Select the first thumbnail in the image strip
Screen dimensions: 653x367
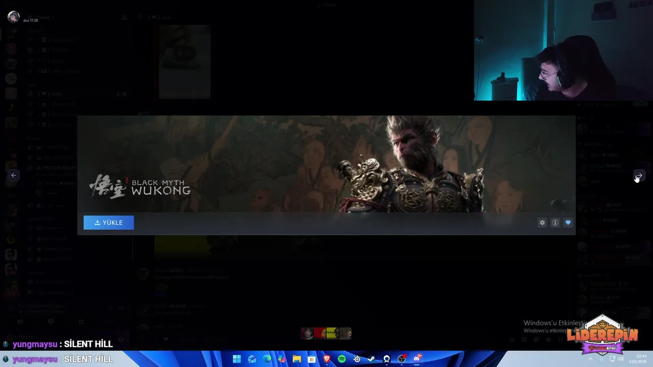tap(307, 333)
